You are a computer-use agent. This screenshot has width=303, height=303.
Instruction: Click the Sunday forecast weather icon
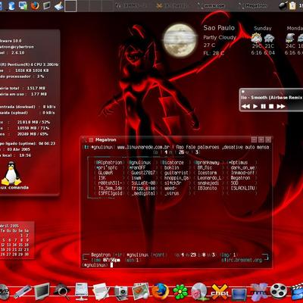click(256, 38)
